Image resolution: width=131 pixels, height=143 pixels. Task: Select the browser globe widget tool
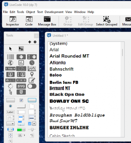[10, 63]
